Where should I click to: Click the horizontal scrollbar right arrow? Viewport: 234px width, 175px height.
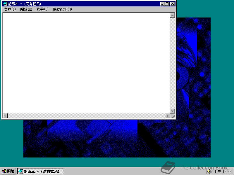[168, 116]
